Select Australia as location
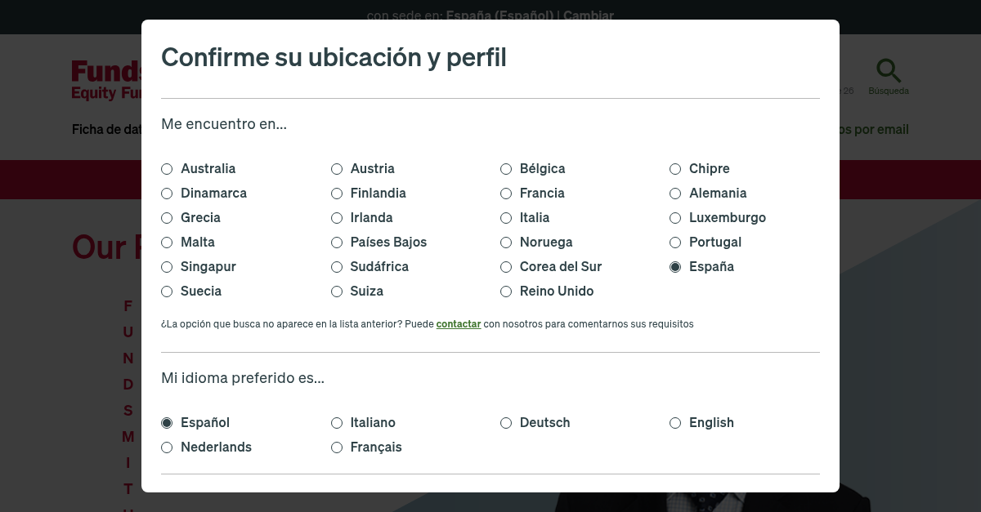The image size is (981, 512). click(168, 169)
